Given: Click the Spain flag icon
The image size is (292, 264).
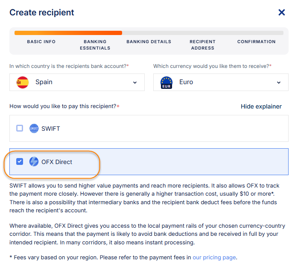Looking at the screenshot, I should coord(23,82).
